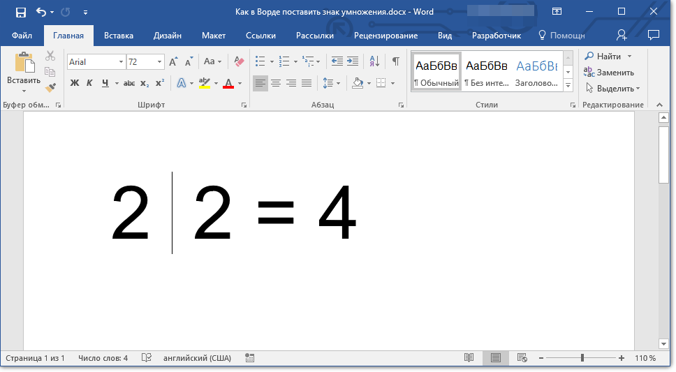The width and height of the screenshot is (676, 372).
Task: Click the Save icon in title bar
Action: [20, 12]
